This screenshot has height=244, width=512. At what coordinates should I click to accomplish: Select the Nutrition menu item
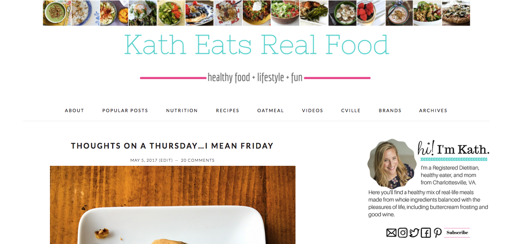[x=182, y=111]
